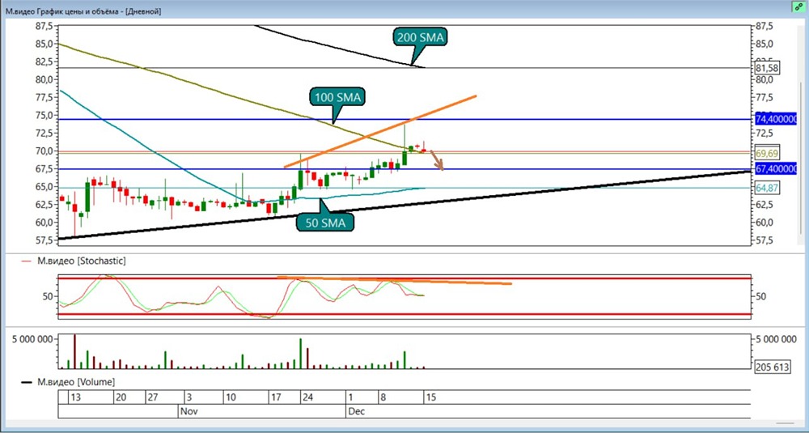Image resolution: width=809 pixels, height=433 pixels.
Task: Click the date label 15 on time axis
Action: (431, 398)
